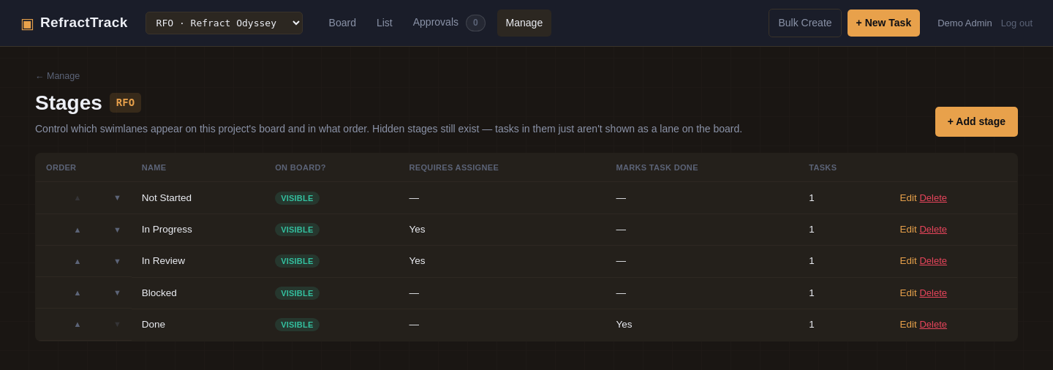This screenshot has height=370, width=1053.
Task: Move In Review stage down
Action: coord(117,261)
